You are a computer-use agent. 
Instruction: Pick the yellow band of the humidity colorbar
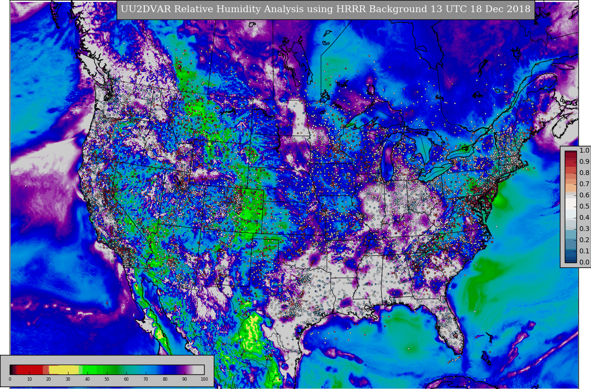64,370
